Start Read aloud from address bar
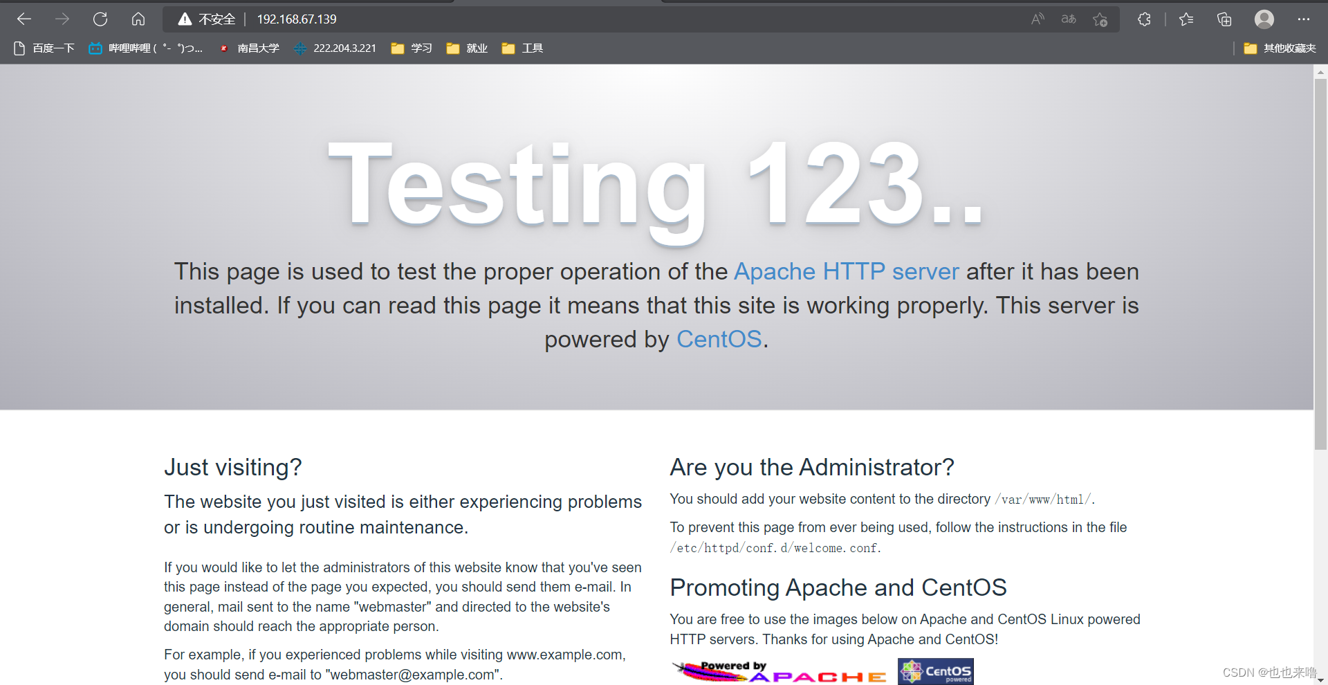Viewport: 1328px width, 685px height. point(1037,19)
